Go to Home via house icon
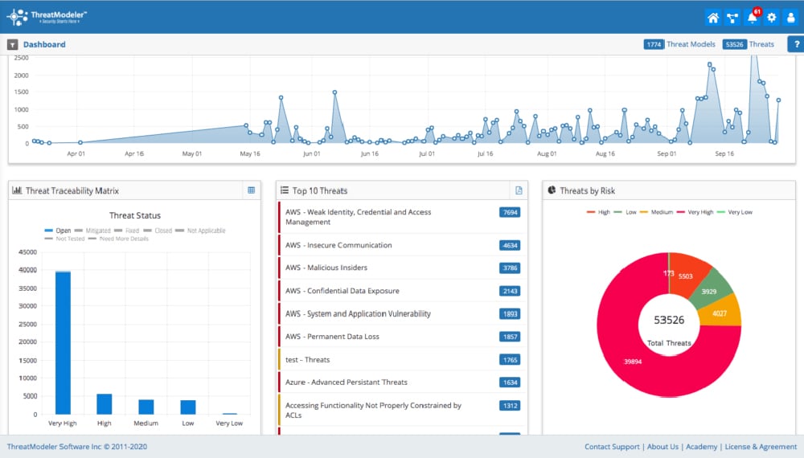 click(x=712, y=18)
